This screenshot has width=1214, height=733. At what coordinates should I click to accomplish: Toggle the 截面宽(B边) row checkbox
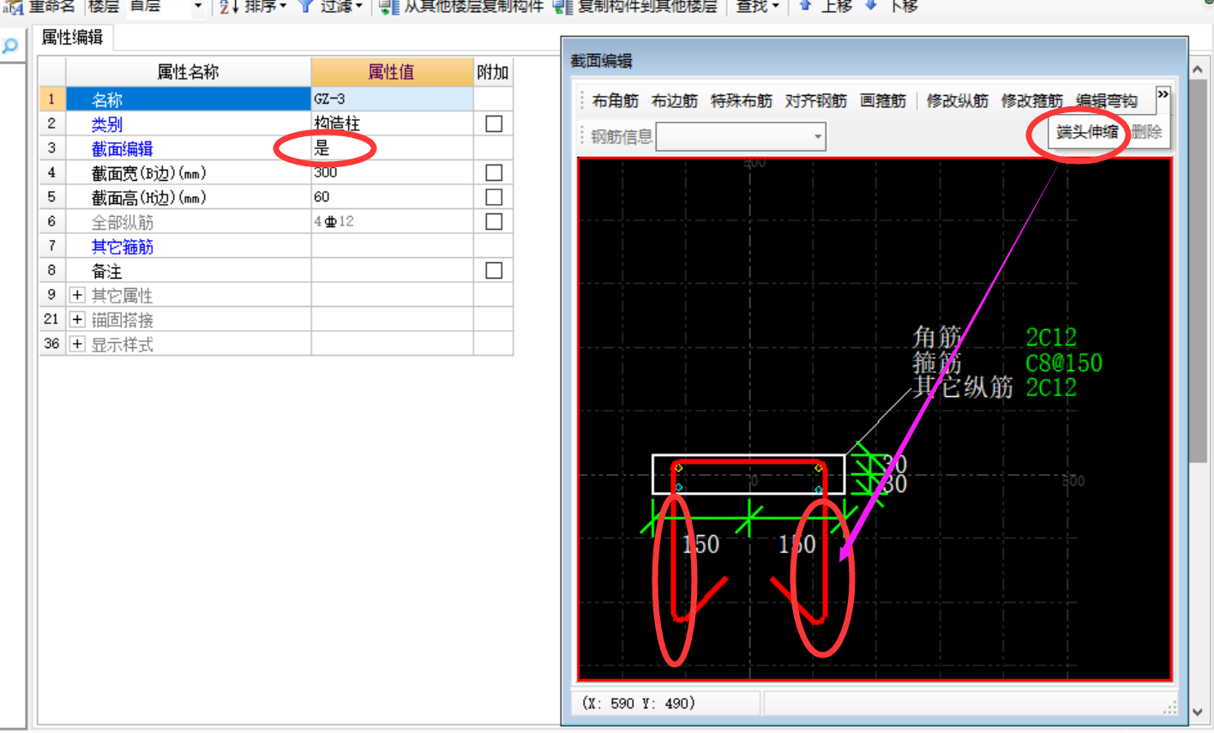click(x=494, y=173)
